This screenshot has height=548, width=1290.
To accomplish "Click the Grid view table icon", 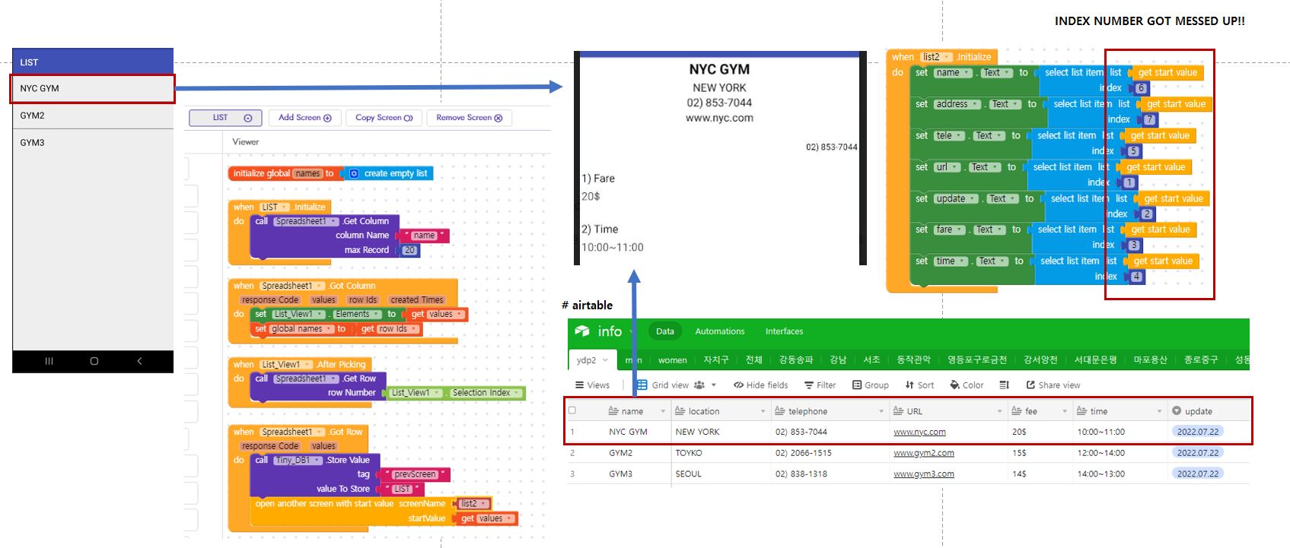I will click(642, 385).
